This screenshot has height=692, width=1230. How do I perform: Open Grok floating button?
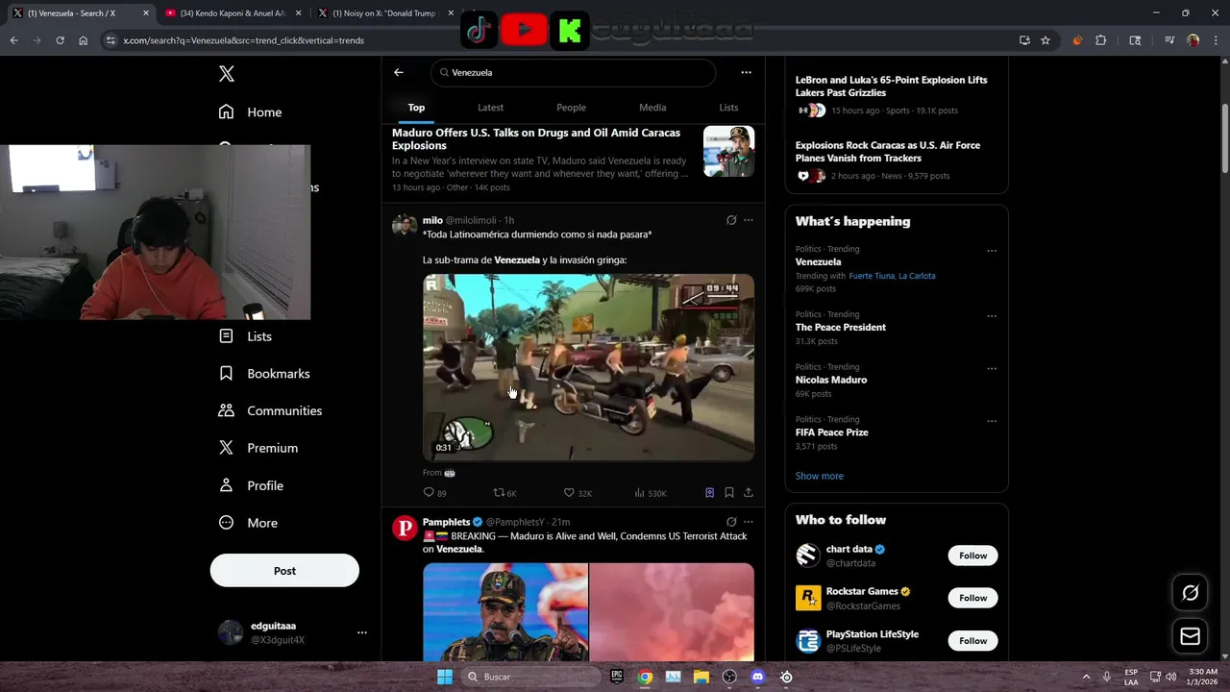point(1190,593)
